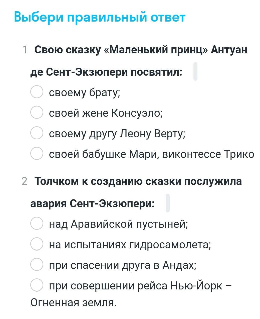The width and height of the screenshot is (260, 319).
Task: Select the answer «своему брату»
Action: tap(37, 92)
